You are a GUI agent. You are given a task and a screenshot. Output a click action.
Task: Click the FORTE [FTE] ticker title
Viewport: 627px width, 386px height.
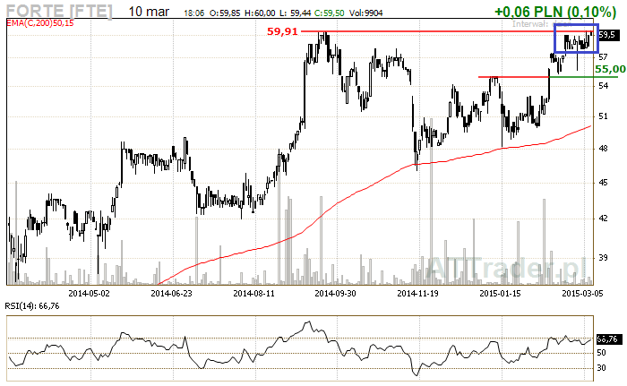pyautogui.click(x=59, y=11)
